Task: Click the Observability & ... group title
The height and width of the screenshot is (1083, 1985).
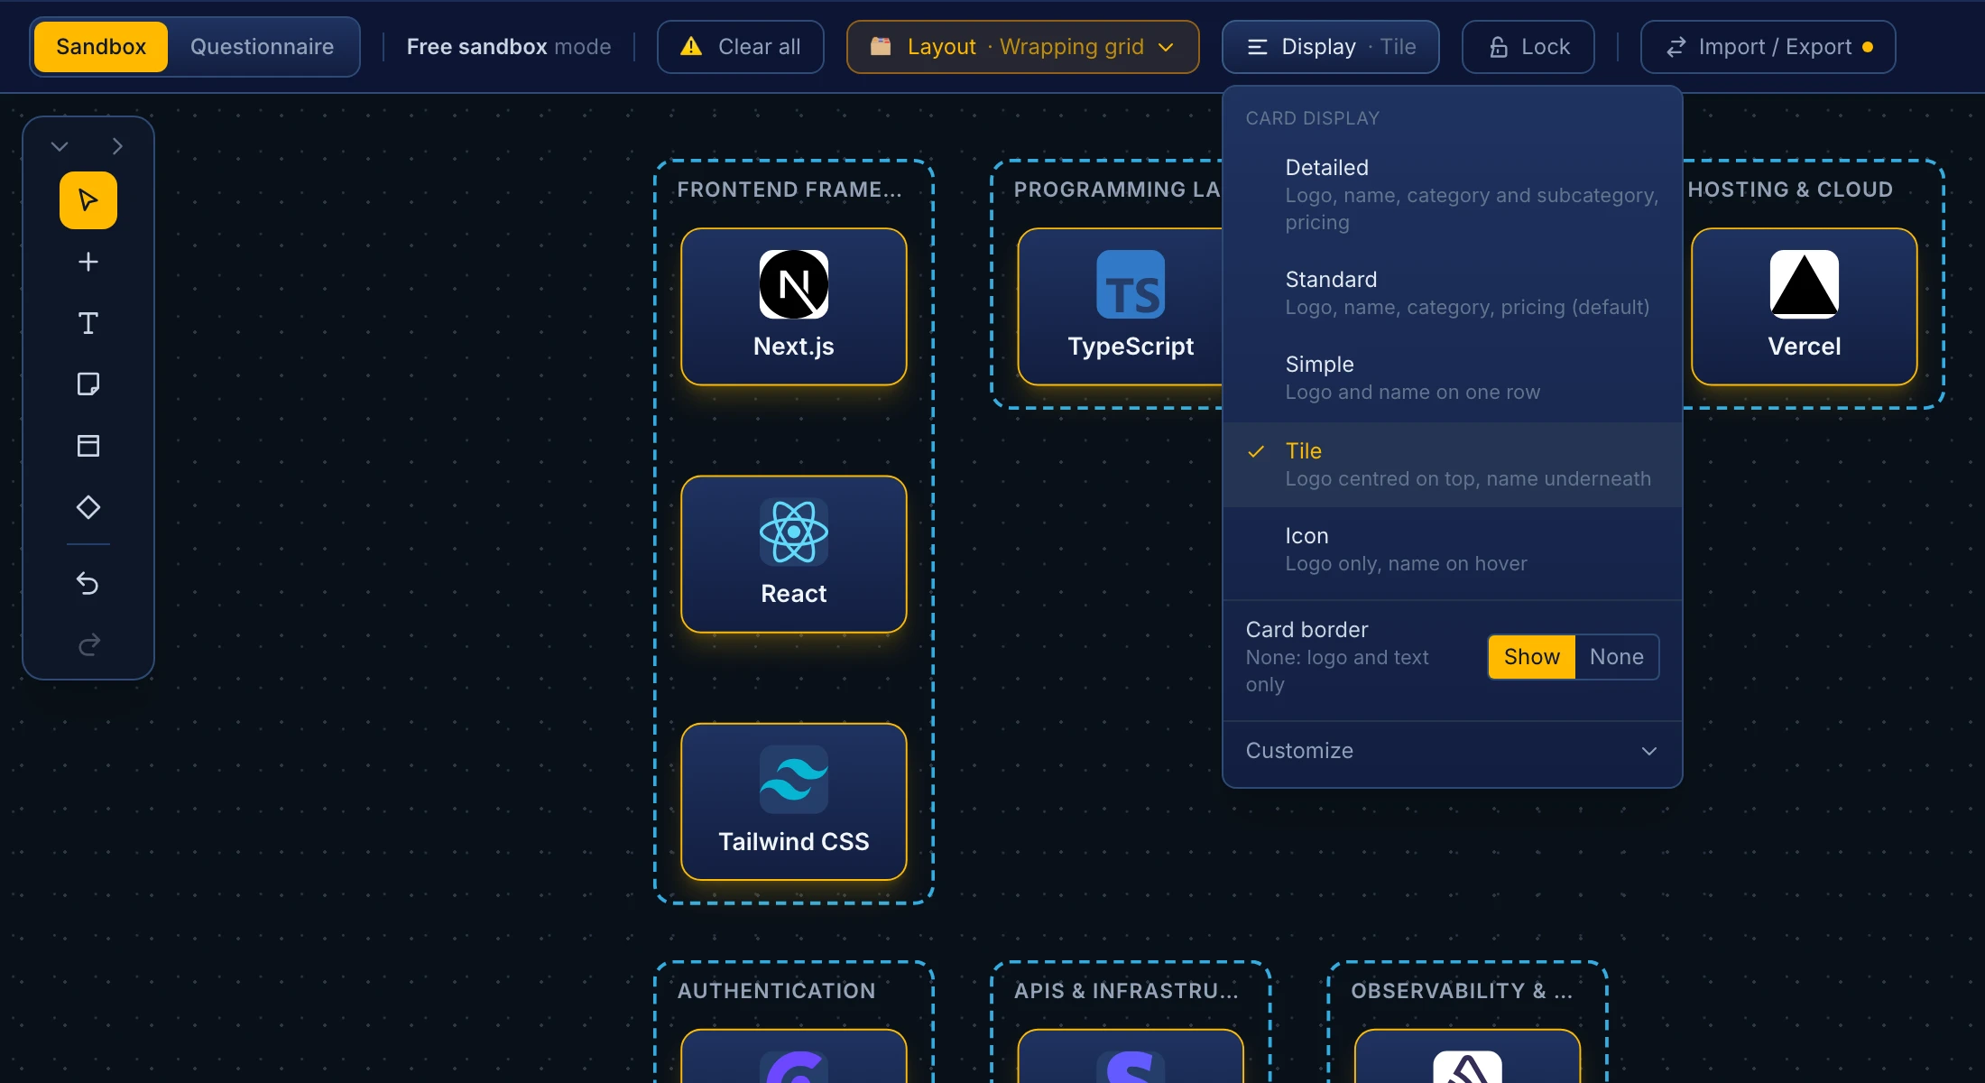Action: click(x=1462, y=991)
